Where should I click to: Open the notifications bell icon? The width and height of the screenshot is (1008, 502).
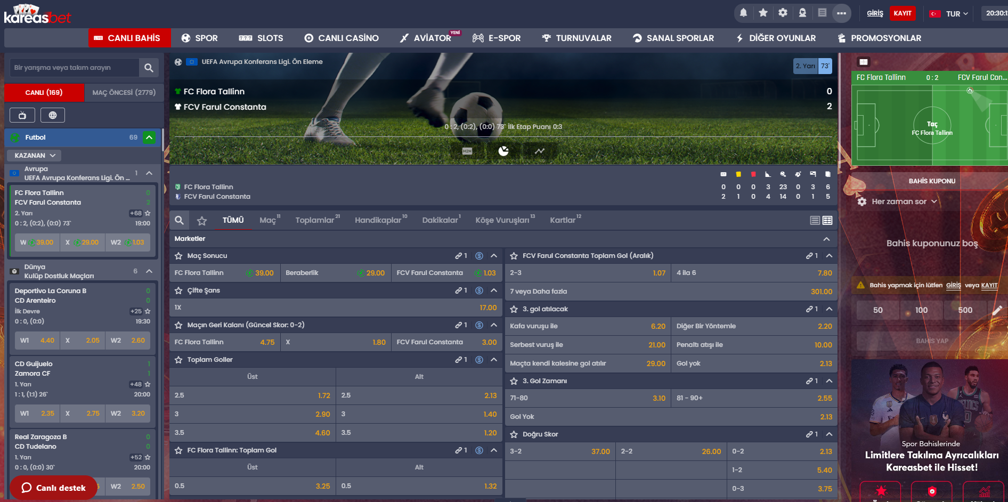(x=743, y=13)
